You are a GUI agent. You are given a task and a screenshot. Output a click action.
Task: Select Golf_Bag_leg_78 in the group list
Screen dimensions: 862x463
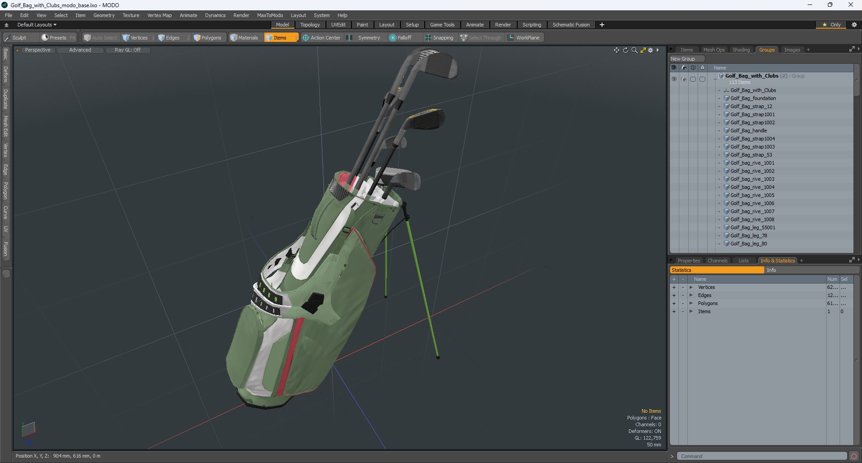[748, 236]
